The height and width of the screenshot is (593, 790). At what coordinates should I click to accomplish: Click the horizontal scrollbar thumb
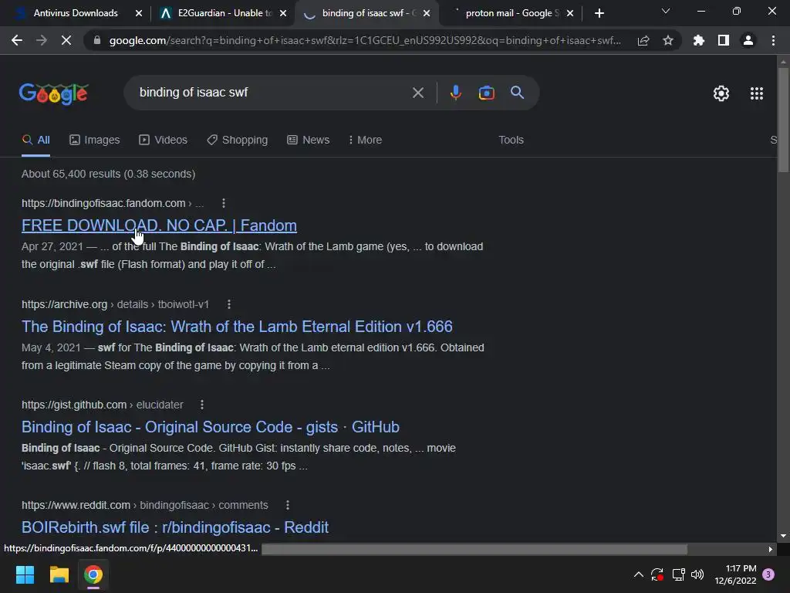pos(474,549)
